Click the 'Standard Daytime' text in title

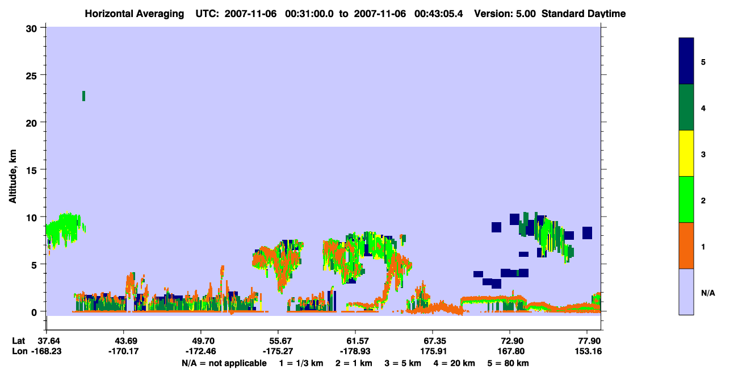584,14
